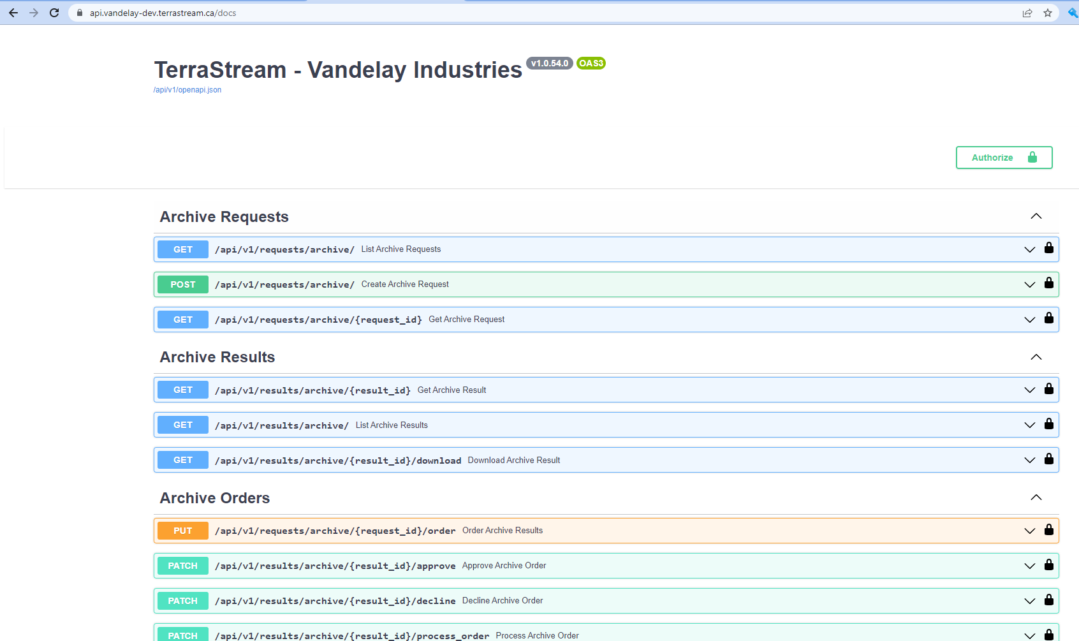Click lock icon on List Archive Results row

tap(1049, 424)
